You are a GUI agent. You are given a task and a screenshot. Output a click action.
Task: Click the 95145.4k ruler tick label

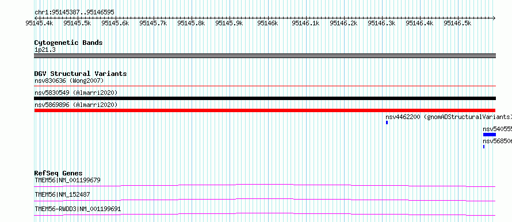(40, 23)
